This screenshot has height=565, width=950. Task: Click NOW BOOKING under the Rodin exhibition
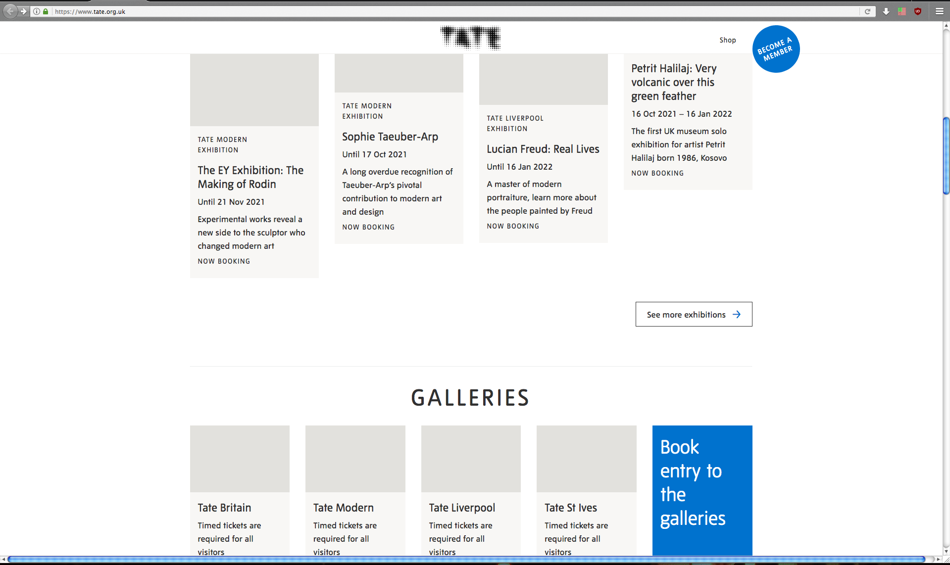coord(224,261)
